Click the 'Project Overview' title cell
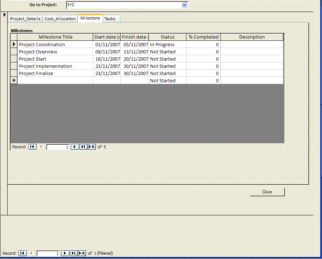 pos(55,52)
